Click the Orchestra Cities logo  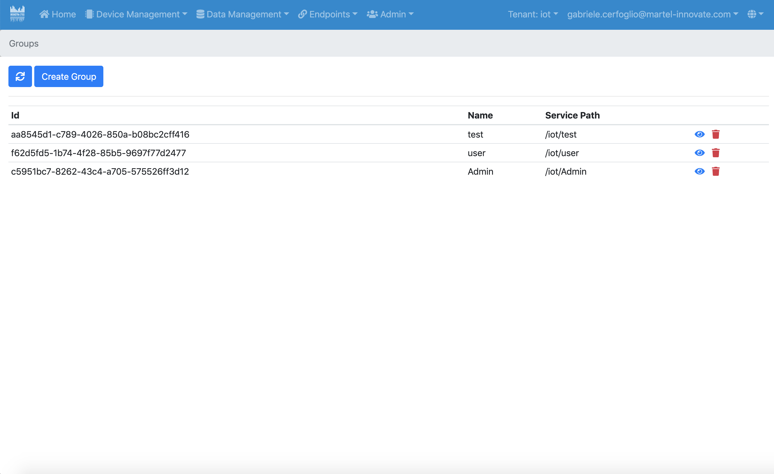(x=17, y=14)
